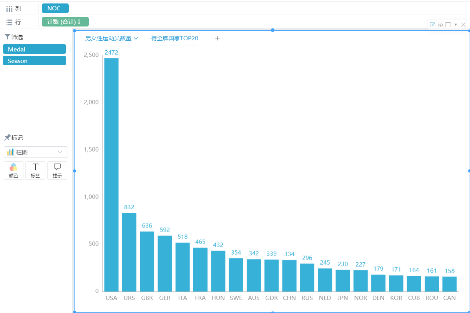
Task: Click the DEN x-axis label
Action: click(378, 298)
